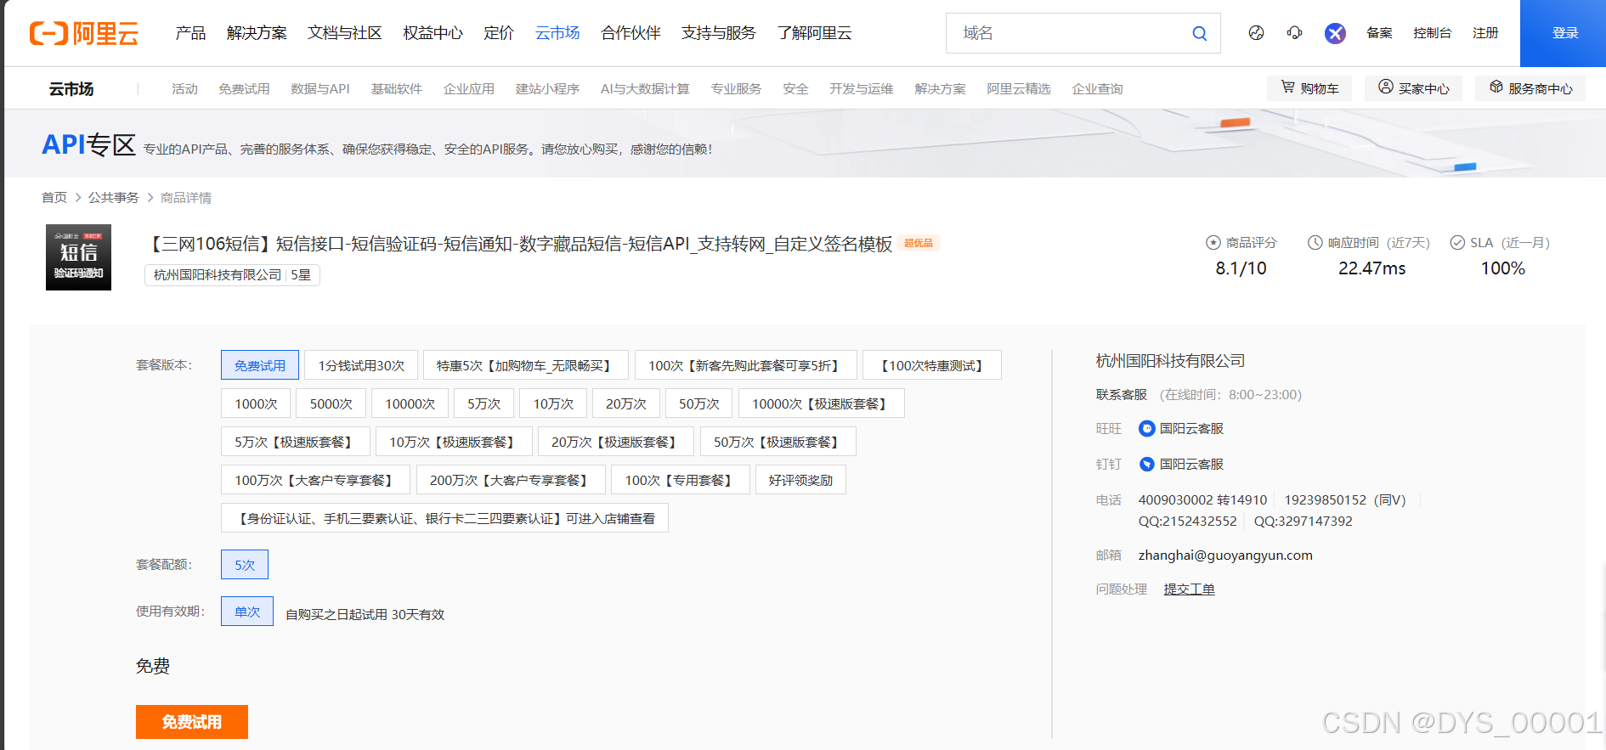This screenshot has height=750, width=1606.
Task: Open the 企业查询 category
Action: (1097, 89)
